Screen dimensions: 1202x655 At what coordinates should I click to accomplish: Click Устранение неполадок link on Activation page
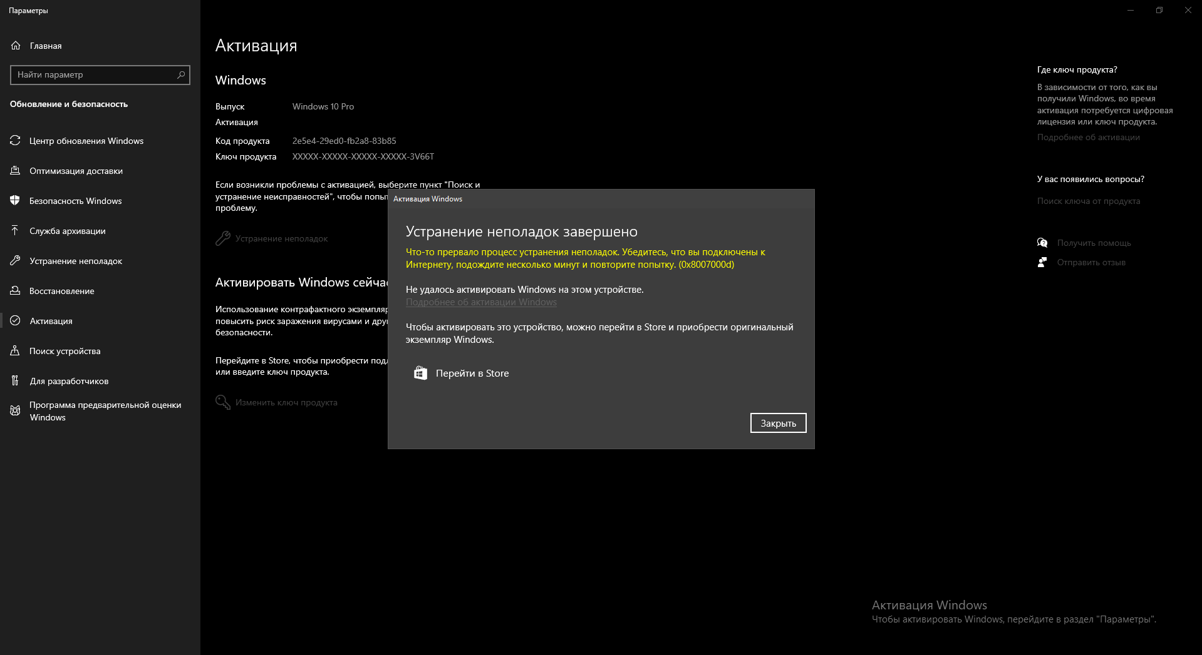click(281, 238)
